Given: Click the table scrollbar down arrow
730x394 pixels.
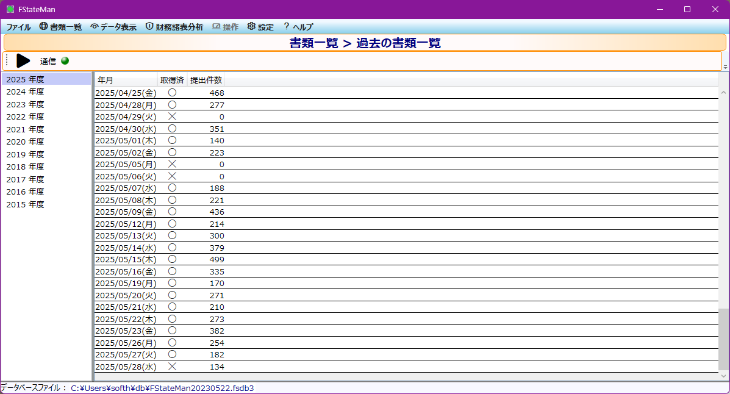Looking at the screenshot, I should [x=723, y=375].
